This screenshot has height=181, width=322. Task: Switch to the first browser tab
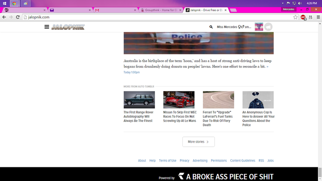[24, 10]
